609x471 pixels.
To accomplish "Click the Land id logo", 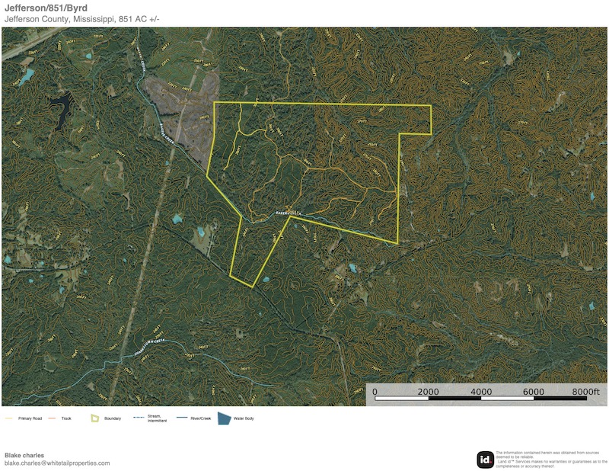I will coord(485,460).
